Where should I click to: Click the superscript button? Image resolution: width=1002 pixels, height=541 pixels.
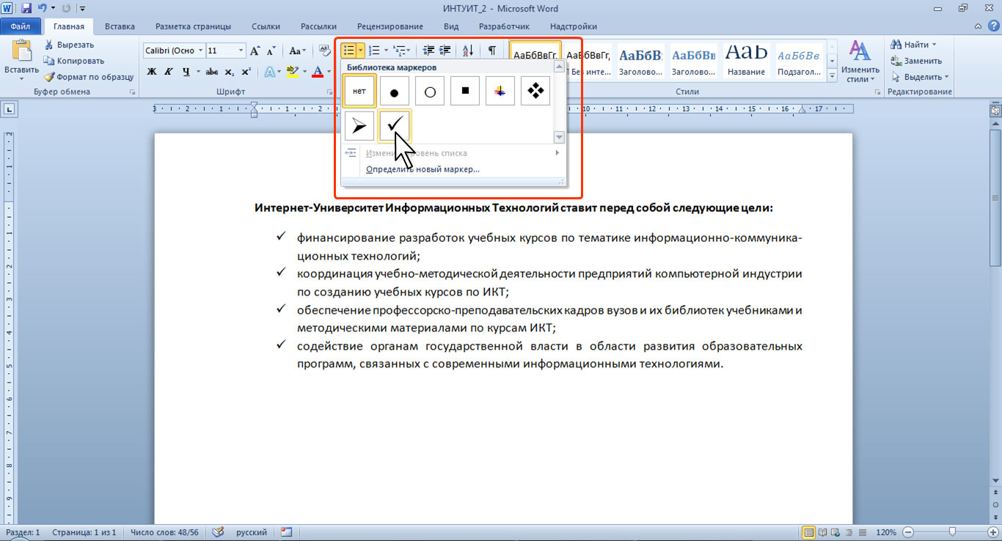[246, 72]
